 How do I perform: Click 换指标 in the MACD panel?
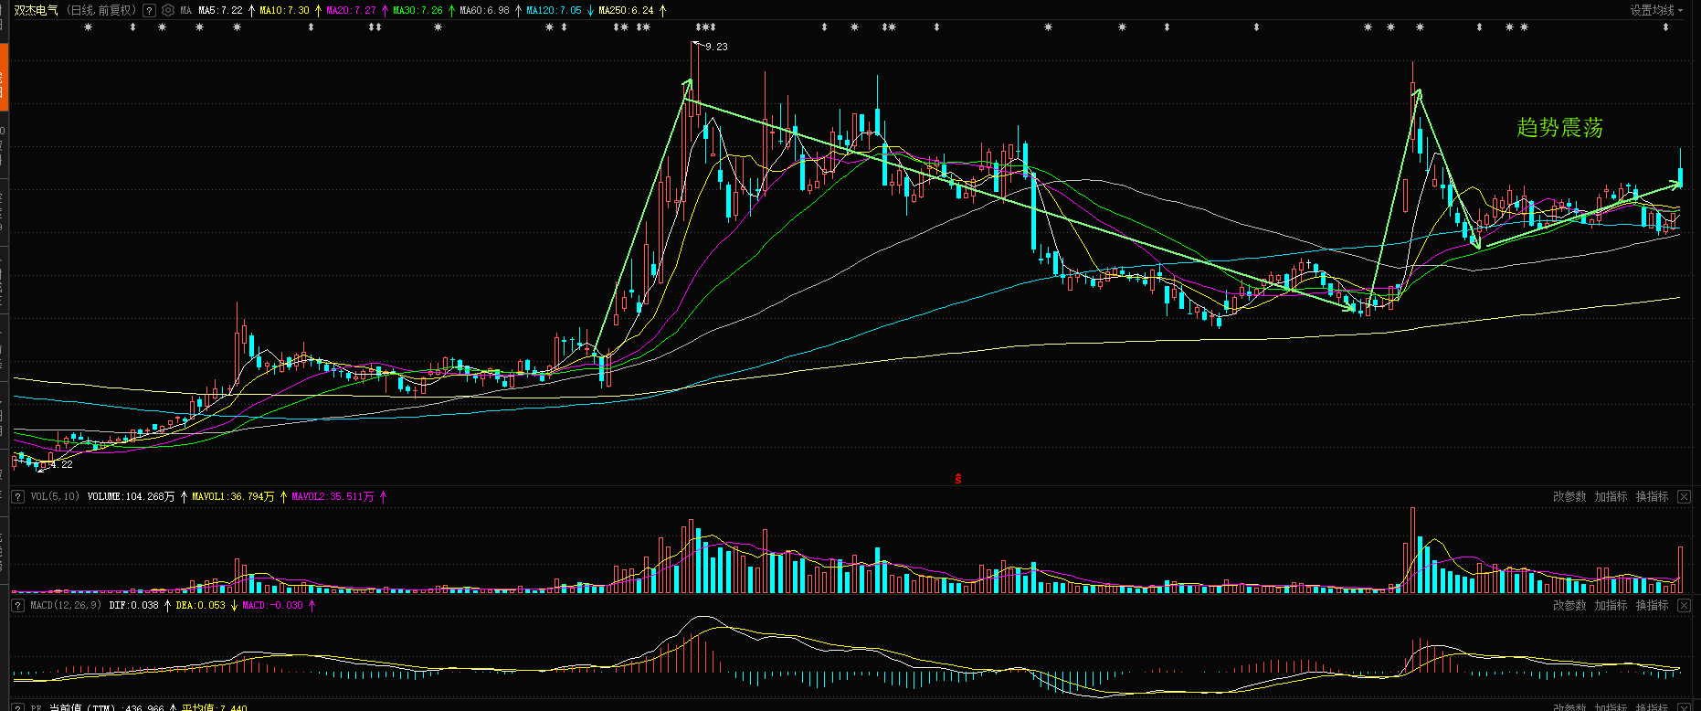click(1652, 606)
